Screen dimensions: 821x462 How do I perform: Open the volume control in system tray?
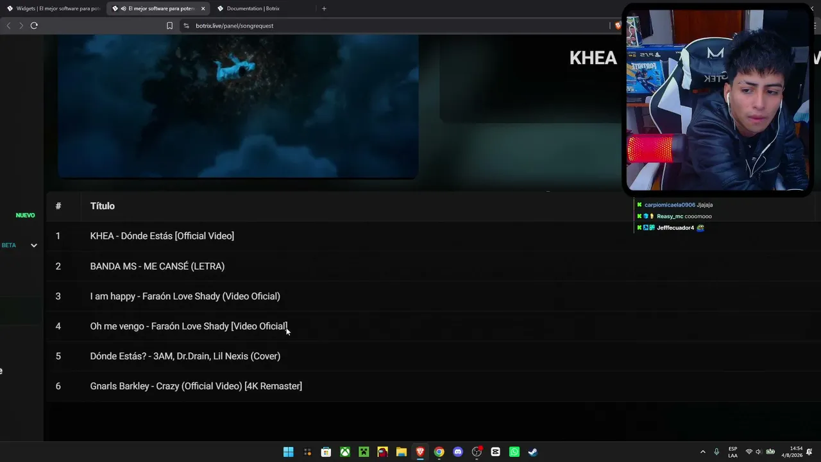click(x=759, y=452)
